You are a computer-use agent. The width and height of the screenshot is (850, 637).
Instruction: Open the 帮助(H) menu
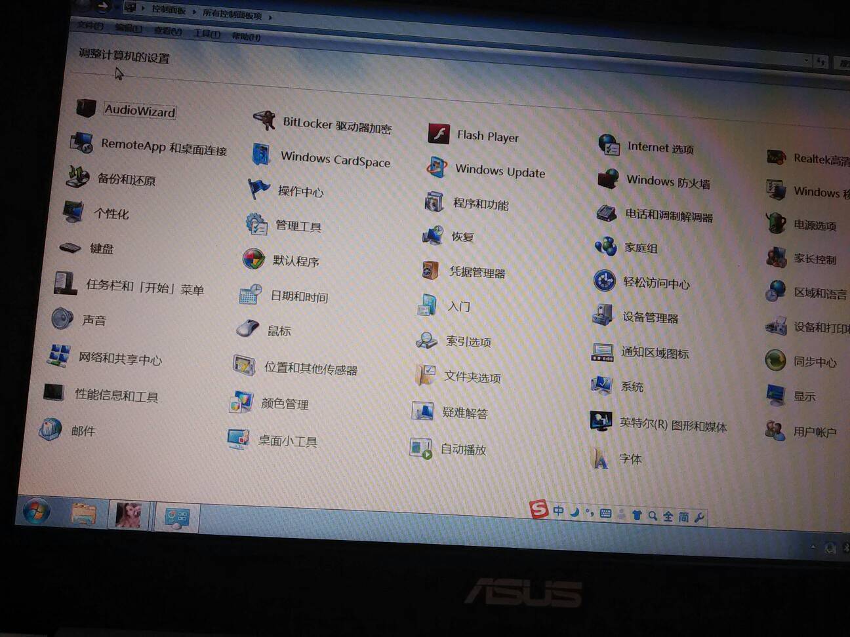(x=247, y=37)
